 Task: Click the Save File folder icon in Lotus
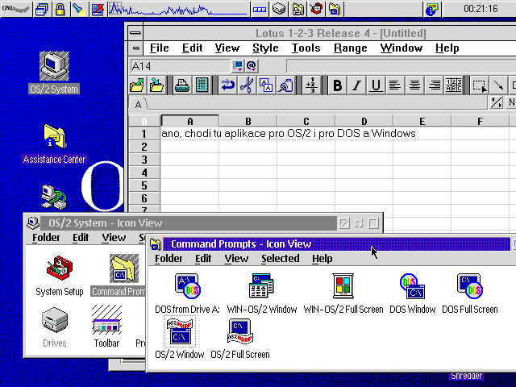[156, 85]
